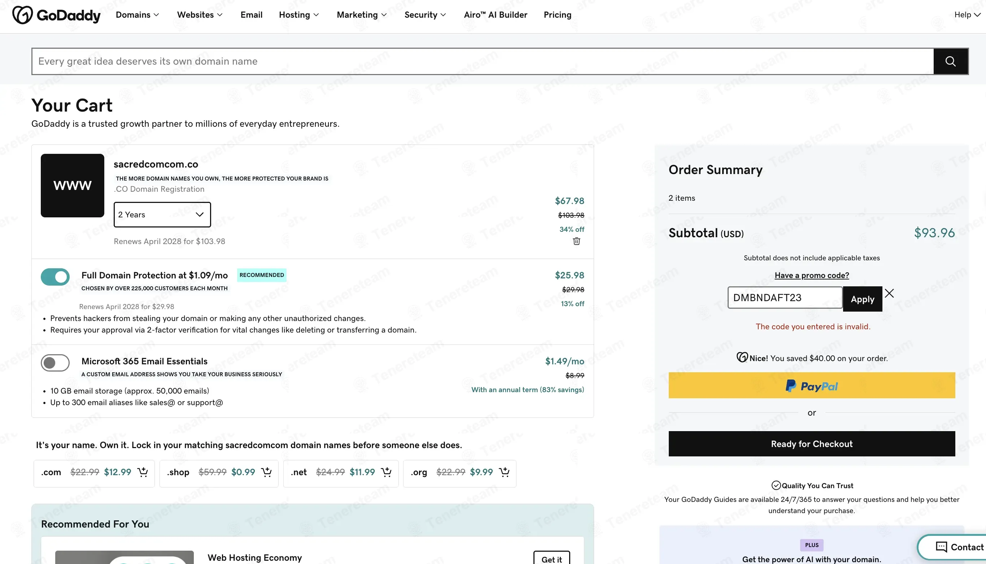This screenshot has height=564, width=986.
Task: Focus the promo code input field
Action: pos(785,298)
